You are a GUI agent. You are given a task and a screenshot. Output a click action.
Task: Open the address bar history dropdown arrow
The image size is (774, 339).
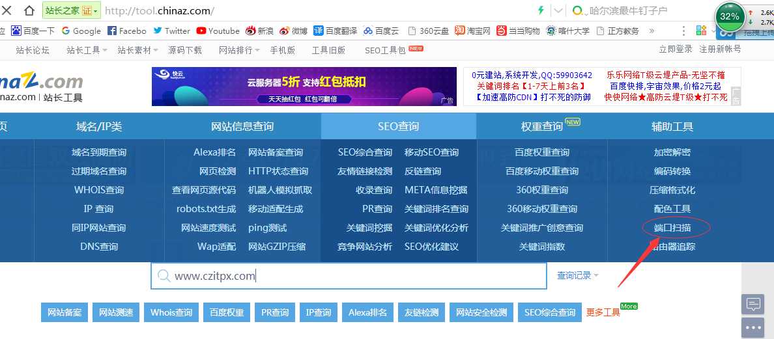(558, 10)
